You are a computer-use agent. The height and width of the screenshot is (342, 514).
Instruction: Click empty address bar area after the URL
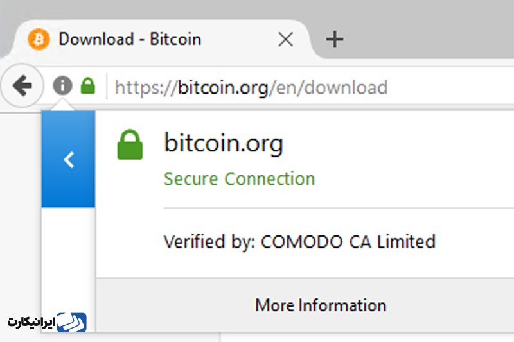[x=452, y=87]
